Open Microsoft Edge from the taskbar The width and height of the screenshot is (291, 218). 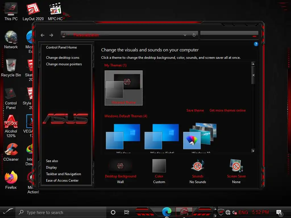(x=167, y=212)
